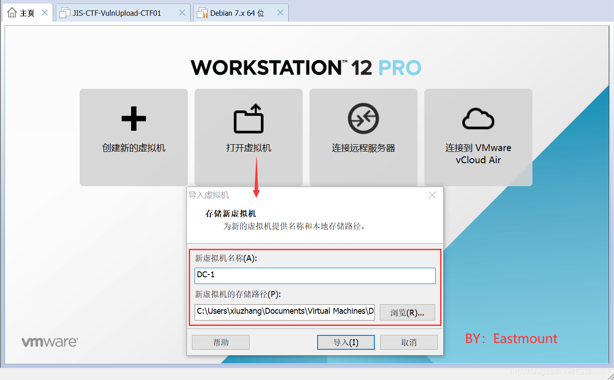This screenshot has height=380, width=614.
Task: Close the Debian 7.x 64 位 tab
Action: [280, 13]
